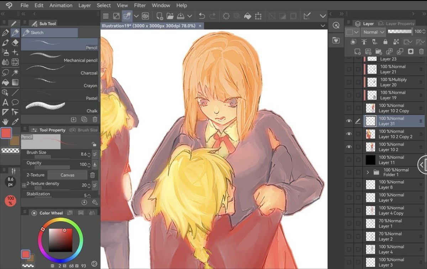Screen dimensions: 427x269
Task: Open the Layer menu
Action: 85,5
